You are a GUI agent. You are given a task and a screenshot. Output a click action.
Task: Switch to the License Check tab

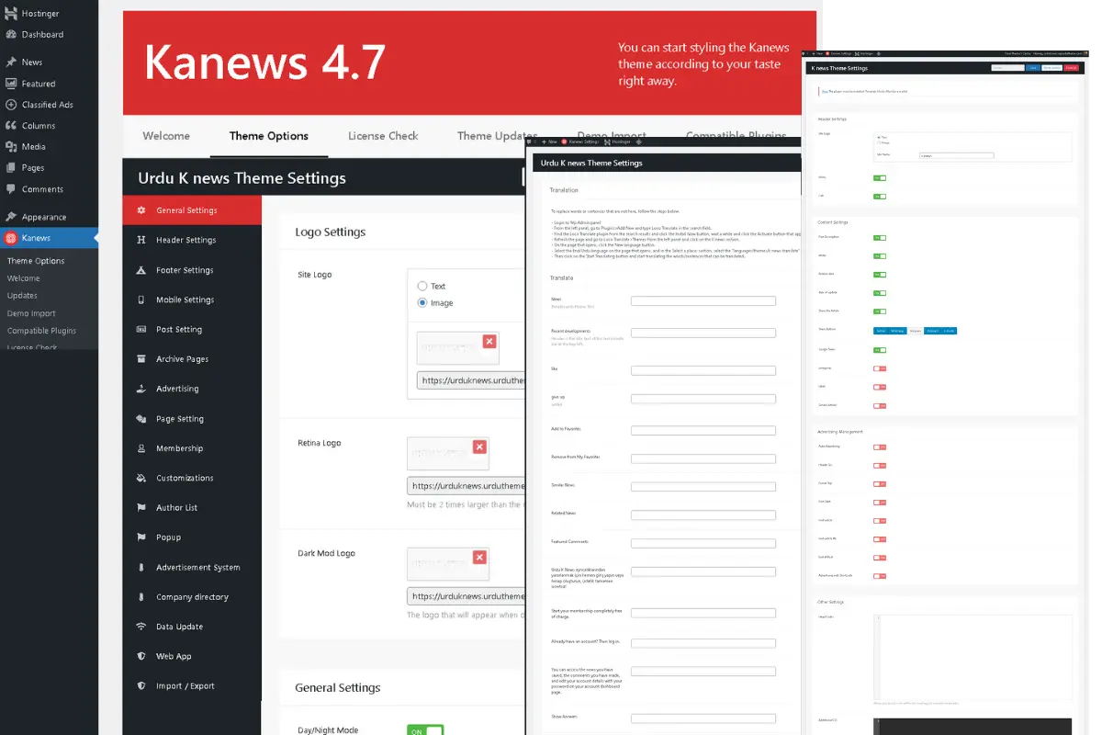[x=383, y=136]
